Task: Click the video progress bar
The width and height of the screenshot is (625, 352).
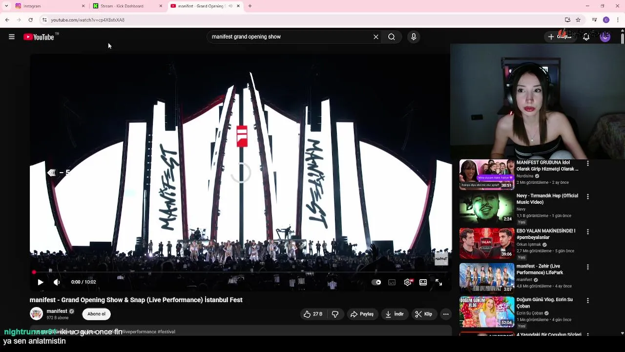Action: point(240,272)
